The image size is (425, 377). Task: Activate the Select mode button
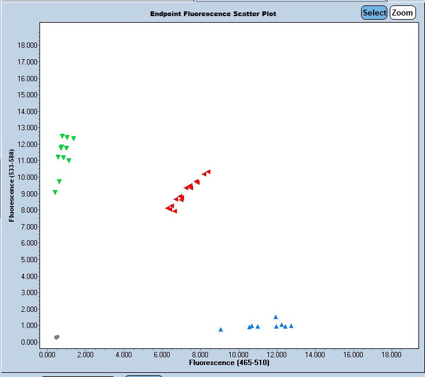pyautogui.click(x=374, y=13)
